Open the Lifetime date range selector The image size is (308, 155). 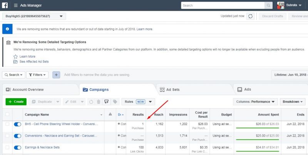(x=290, y=75)
